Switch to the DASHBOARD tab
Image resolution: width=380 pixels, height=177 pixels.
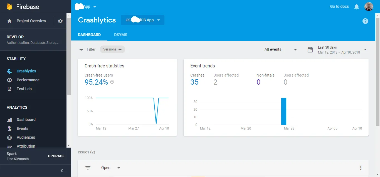(x=89, y=35)
